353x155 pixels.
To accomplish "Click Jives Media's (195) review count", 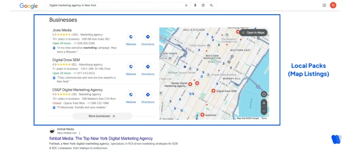I will (x=75, y=35).
